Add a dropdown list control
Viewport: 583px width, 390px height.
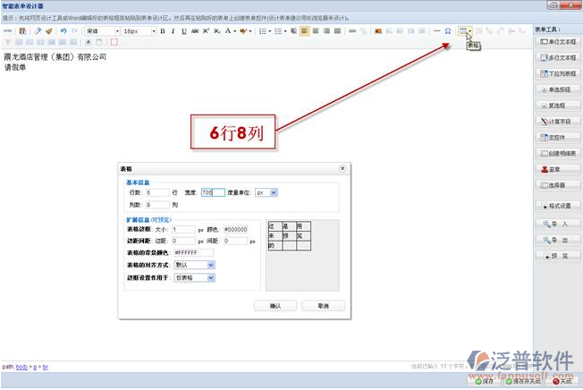click(x=558, y=73)
